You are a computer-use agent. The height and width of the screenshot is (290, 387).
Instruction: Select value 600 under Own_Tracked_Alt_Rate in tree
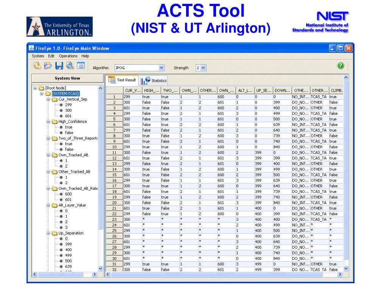[x=68, y=194]
